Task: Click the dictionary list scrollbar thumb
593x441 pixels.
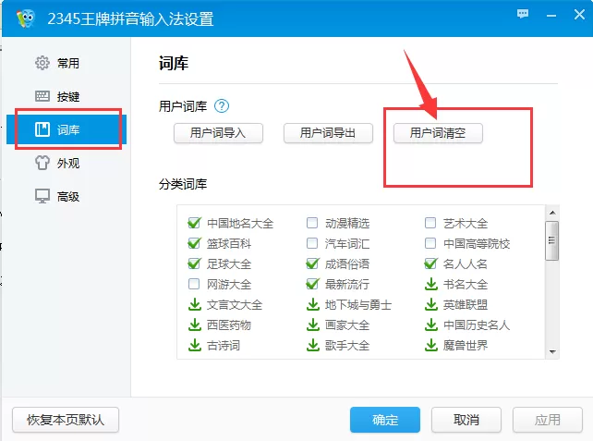Action: click(551, 240)
